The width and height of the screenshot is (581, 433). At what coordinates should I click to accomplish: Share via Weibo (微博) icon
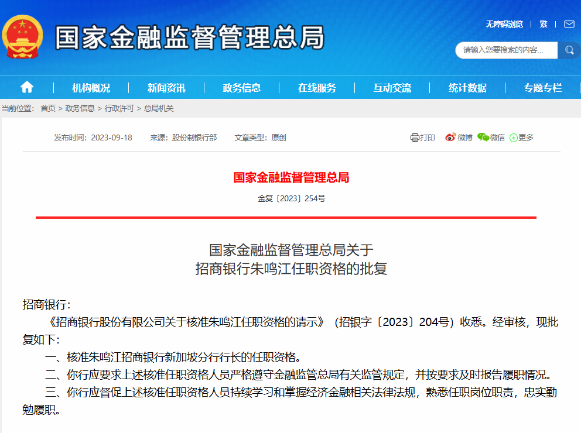click(x=450, y=138)
